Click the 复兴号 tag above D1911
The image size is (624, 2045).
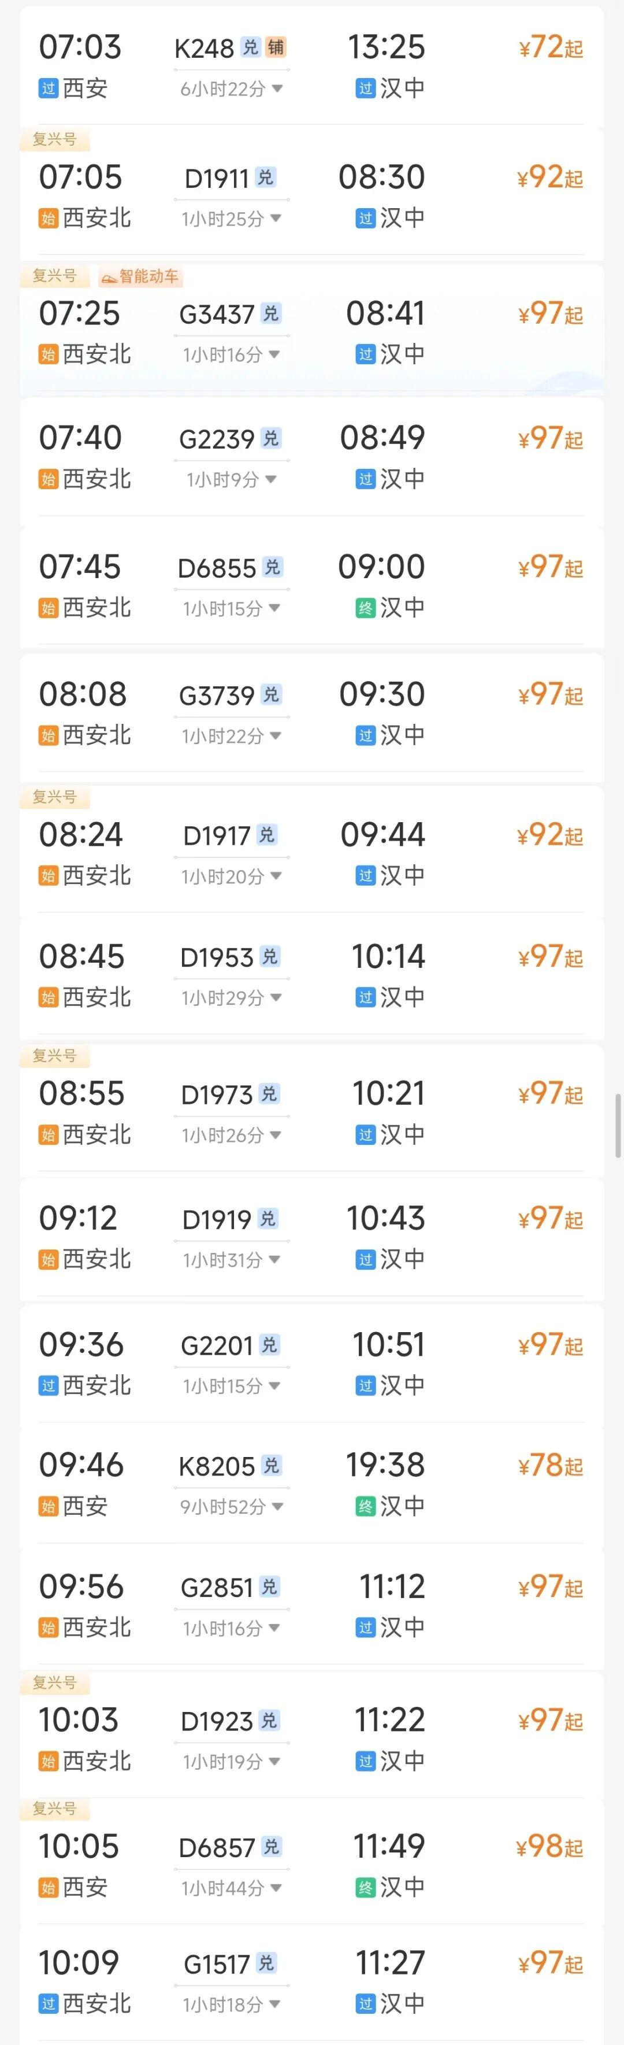(x=55, y=140)
